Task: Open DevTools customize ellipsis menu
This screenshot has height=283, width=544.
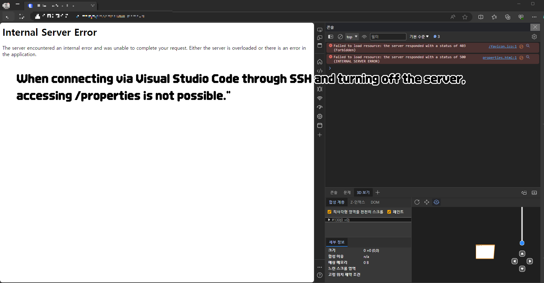Action: (319, 267)
